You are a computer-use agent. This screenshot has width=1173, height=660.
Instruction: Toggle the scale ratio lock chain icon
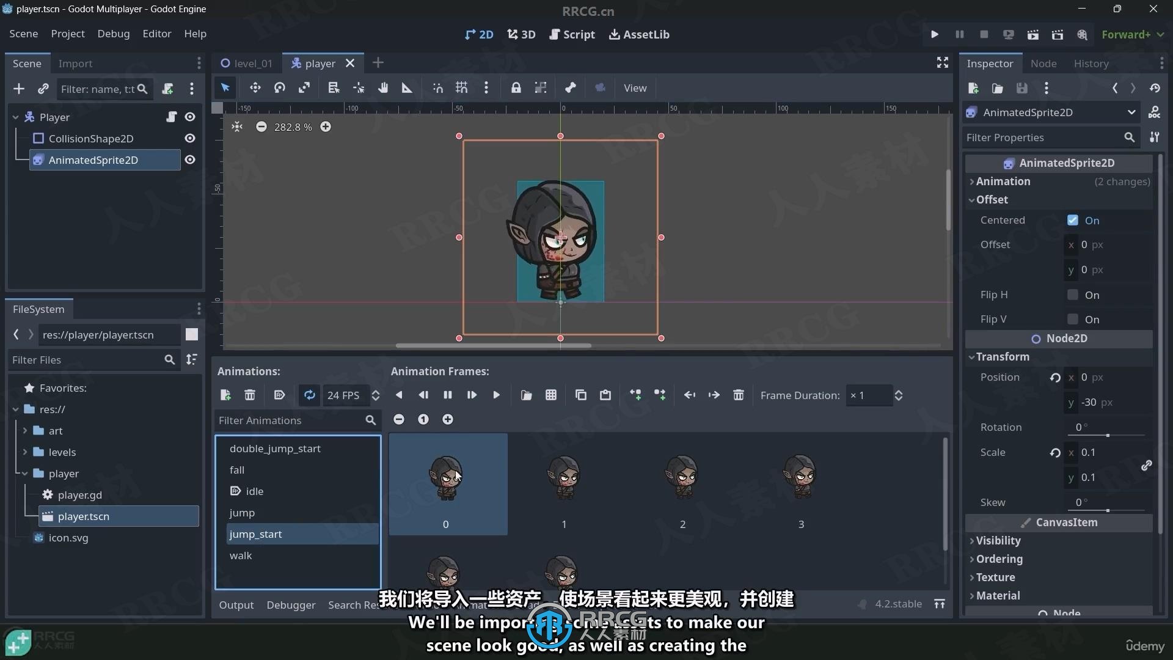pyautogui.click(x=1147, y=465)
